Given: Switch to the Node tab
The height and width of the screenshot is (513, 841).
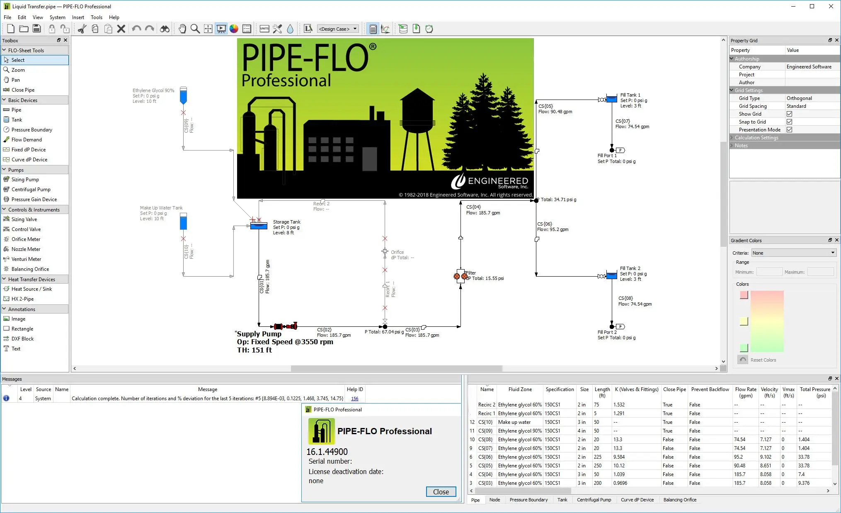Looking at the screenshot, I should tap(494, 500).
